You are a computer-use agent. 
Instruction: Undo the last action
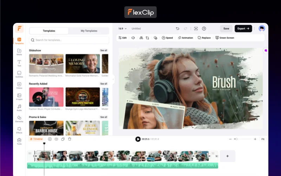tap(177, 29)
